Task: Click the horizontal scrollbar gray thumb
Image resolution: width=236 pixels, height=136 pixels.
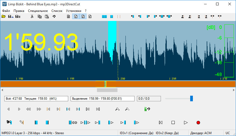Action: (107, 90)
